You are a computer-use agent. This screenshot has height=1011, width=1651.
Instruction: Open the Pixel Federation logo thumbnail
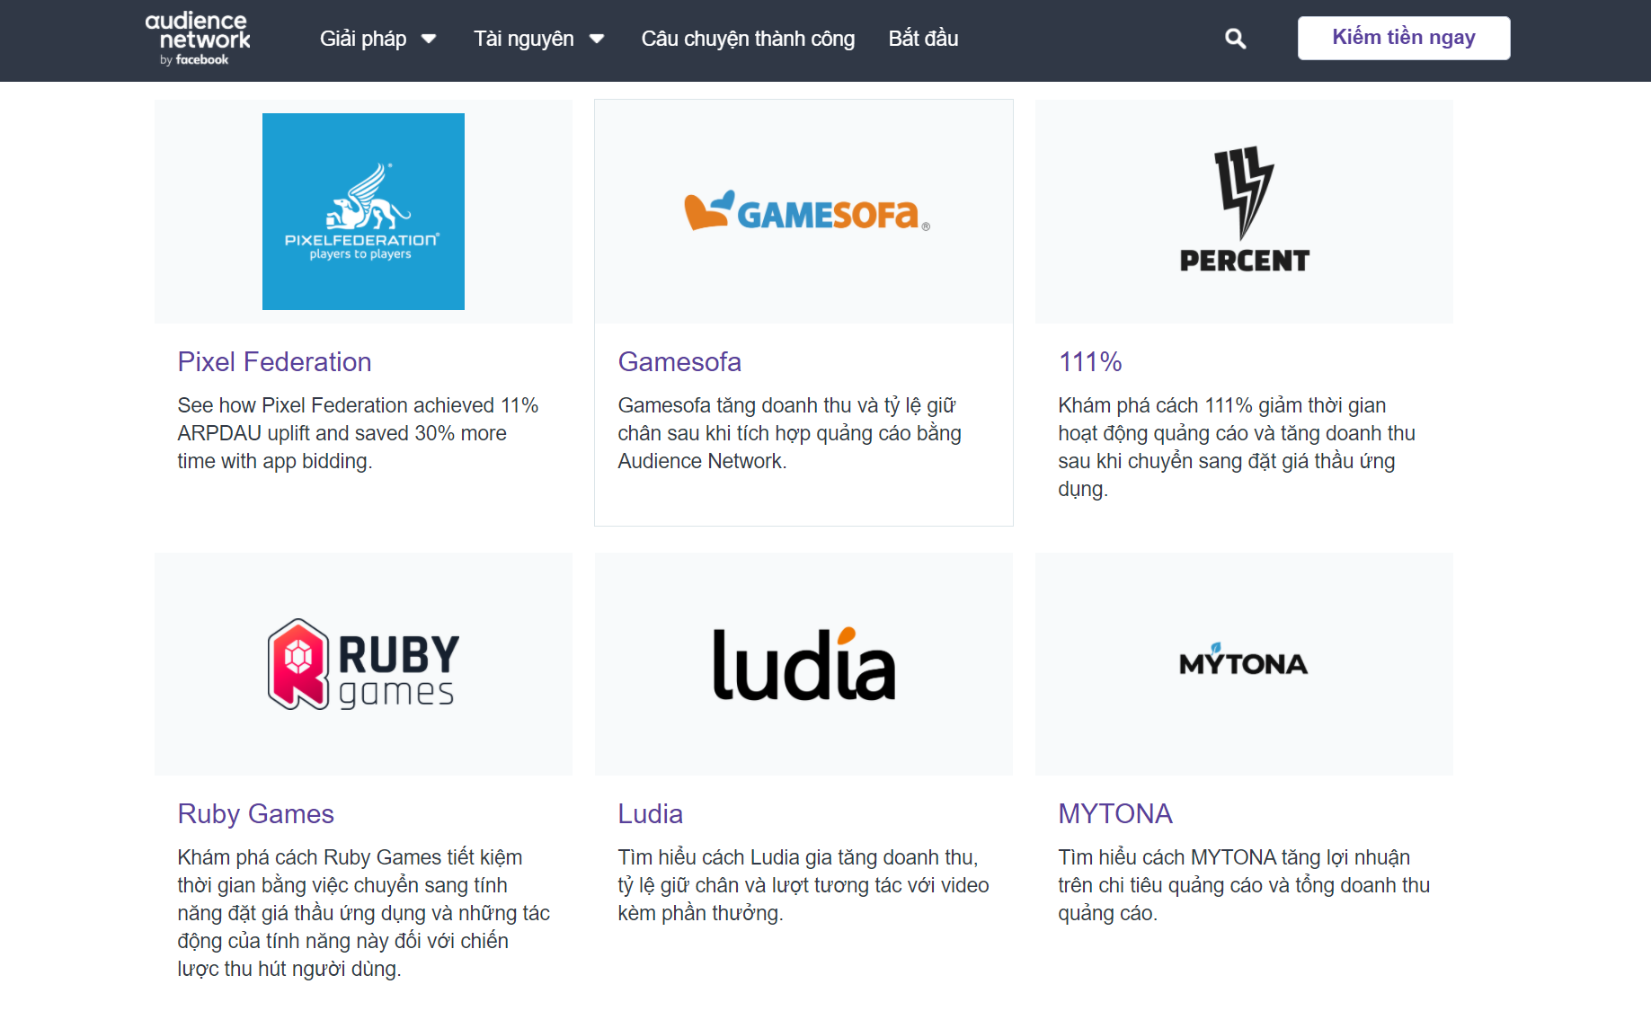tap(363, 211)
